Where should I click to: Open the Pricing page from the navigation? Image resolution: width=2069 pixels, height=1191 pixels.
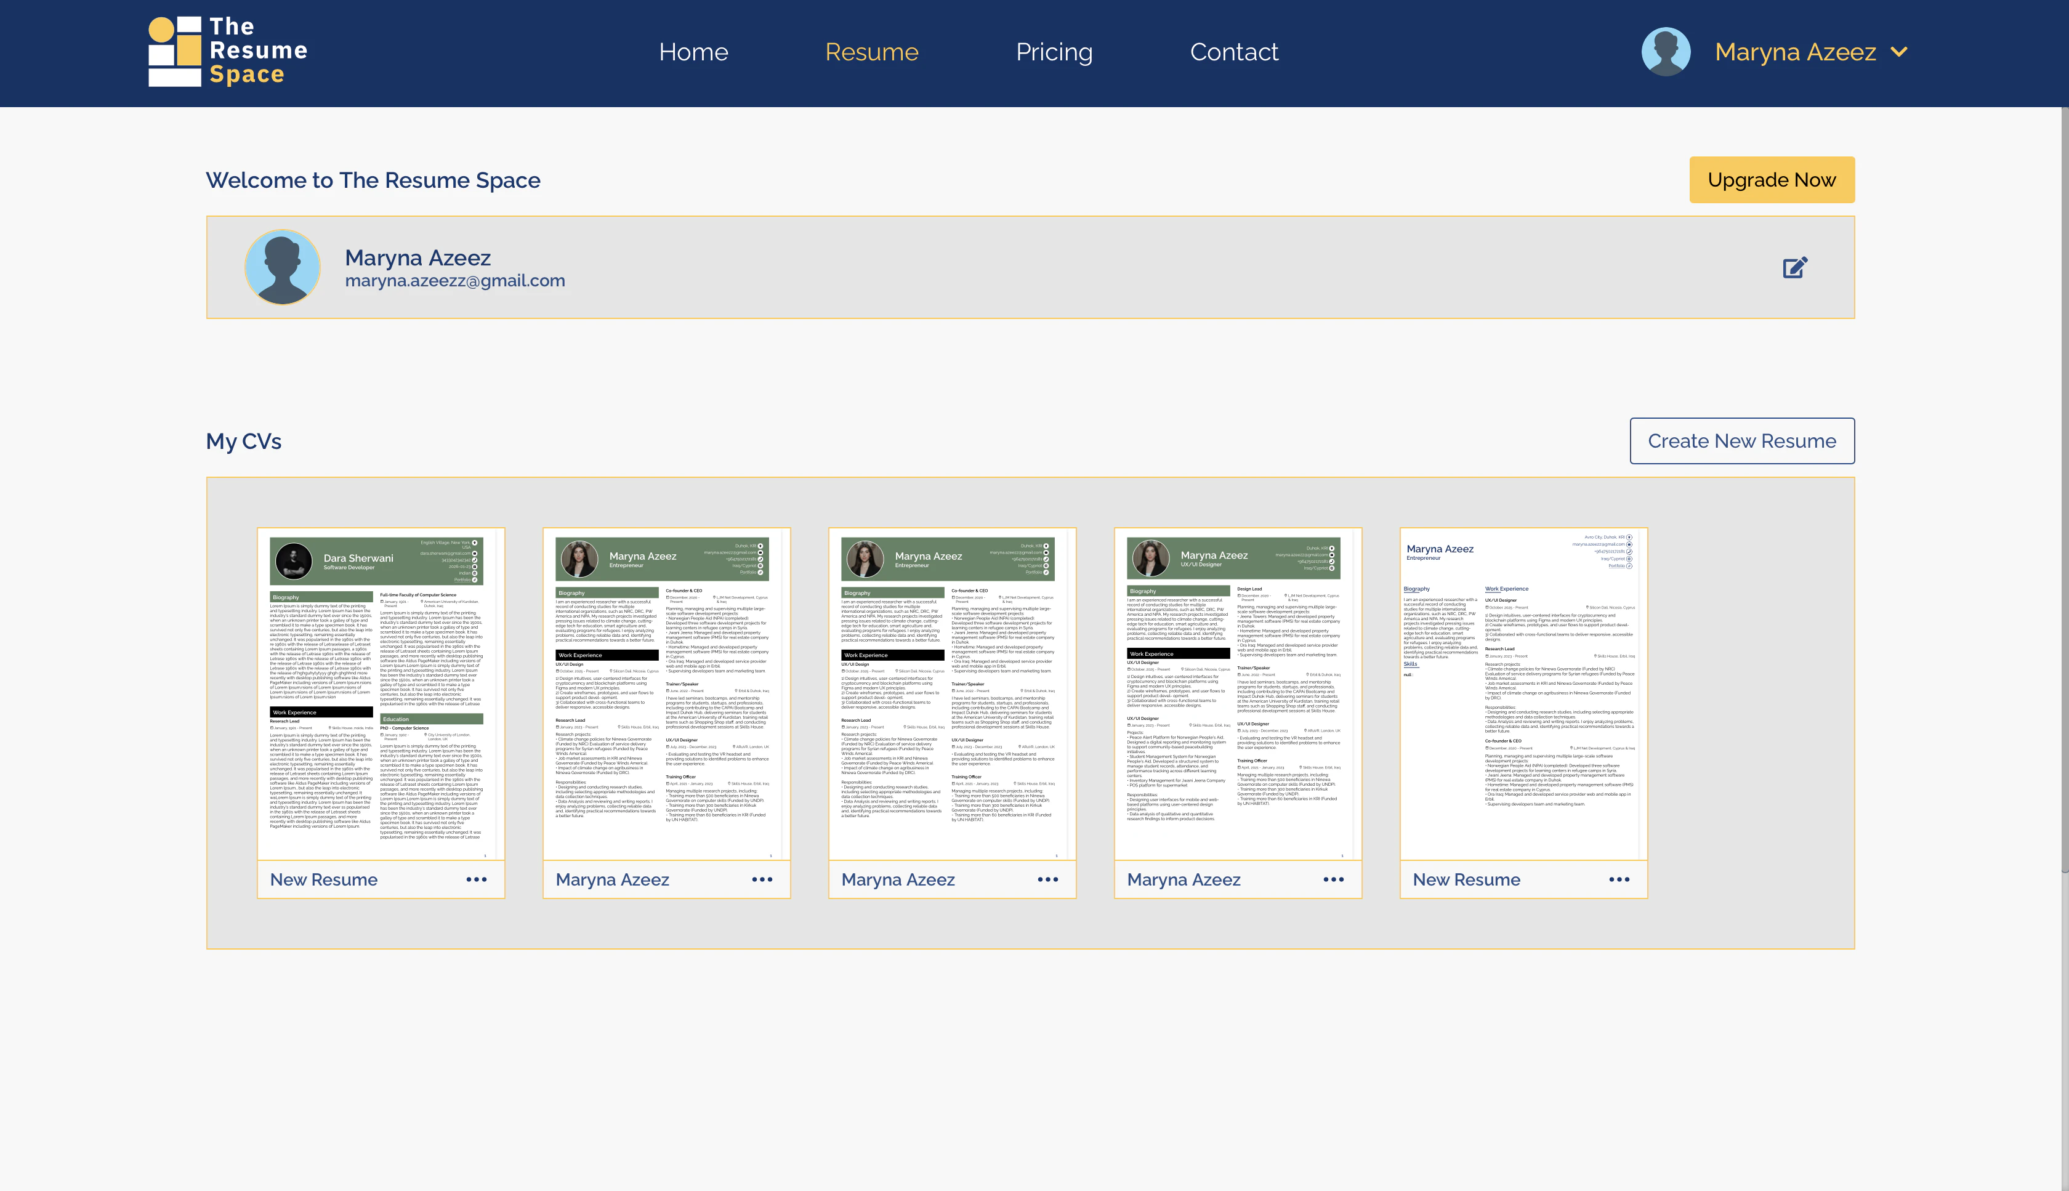click(1054, 50)
